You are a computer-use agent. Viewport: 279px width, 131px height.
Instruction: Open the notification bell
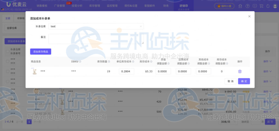click(268, 6)
